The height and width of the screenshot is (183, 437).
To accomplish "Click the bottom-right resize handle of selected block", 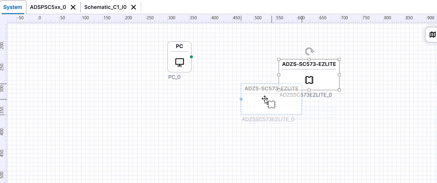I will point(339,90).
